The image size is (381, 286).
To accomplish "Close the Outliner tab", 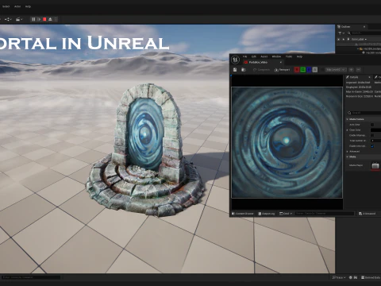I will (364, 27).
